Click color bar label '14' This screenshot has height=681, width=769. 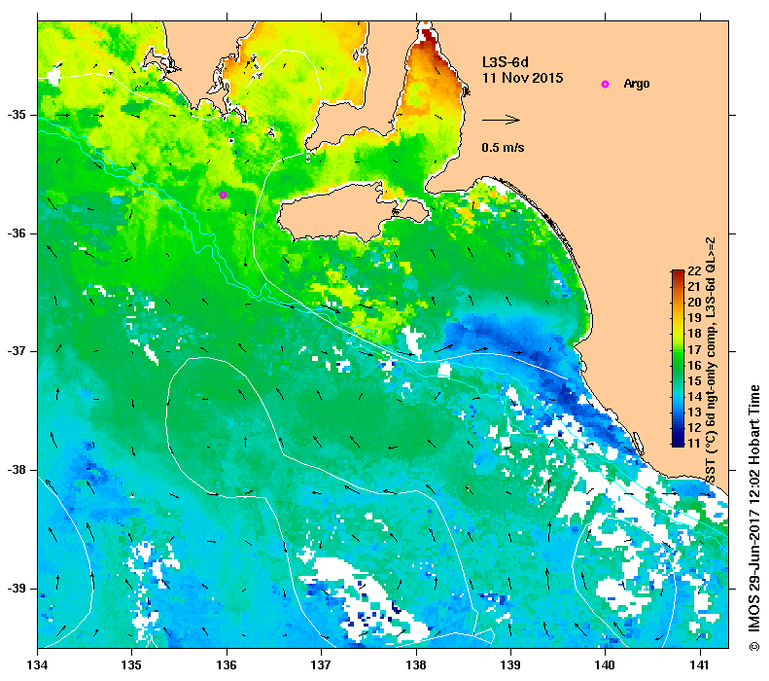(x=694, y=396)
